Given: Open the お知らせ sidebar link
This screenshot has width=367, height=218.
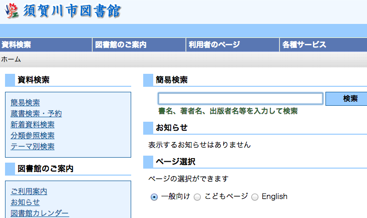Looking at the screenshot, I should click(x=25, y=202).
